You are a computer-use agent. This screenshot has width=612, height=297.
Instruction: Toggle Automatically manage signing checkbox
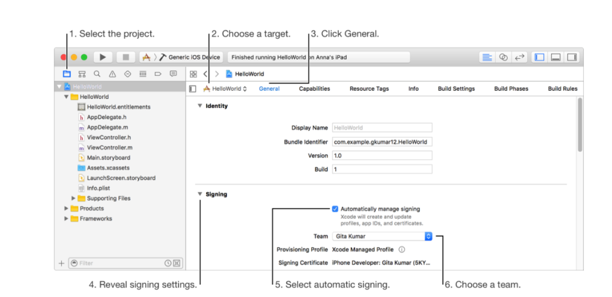point(335,209)
